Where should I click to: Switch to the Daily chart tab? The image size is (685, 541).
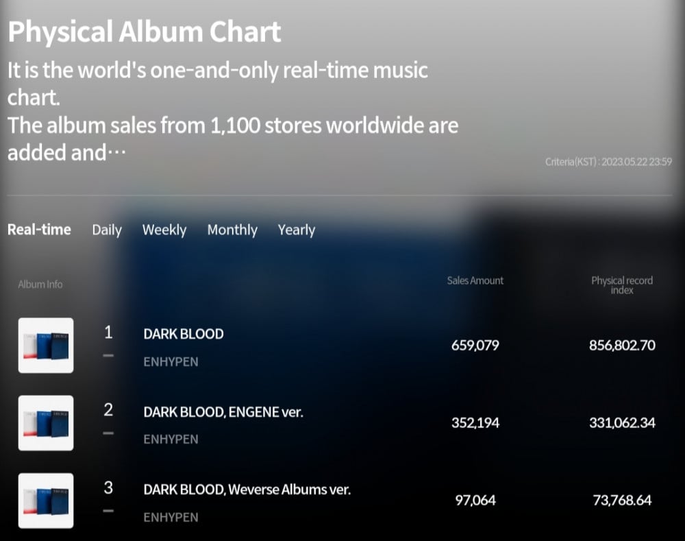point(107,230)
